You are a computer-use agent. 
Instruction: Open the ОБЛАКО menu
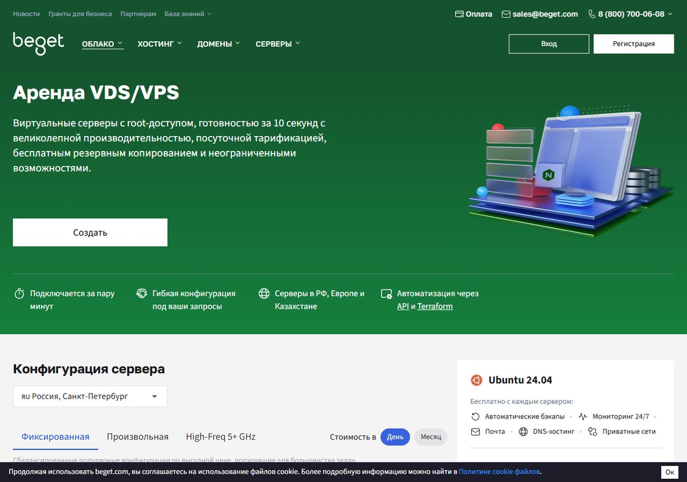coord(102,44)
